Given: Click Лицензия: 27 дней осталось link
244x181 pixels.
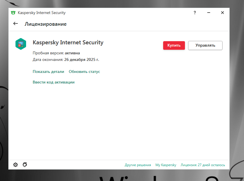Looking at the screenshot, I should click(x=203, y=165).
